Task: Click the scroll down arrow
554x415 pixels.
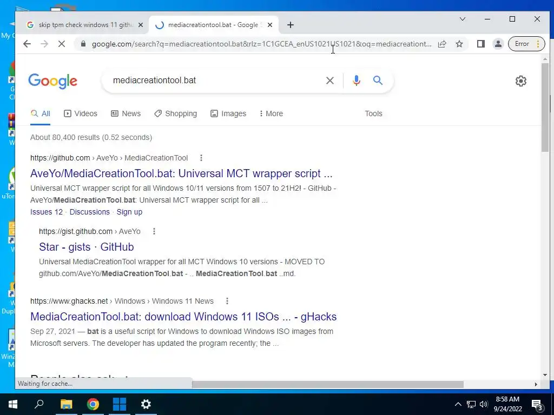Action: pyautogui.click(x=545, y=375)
